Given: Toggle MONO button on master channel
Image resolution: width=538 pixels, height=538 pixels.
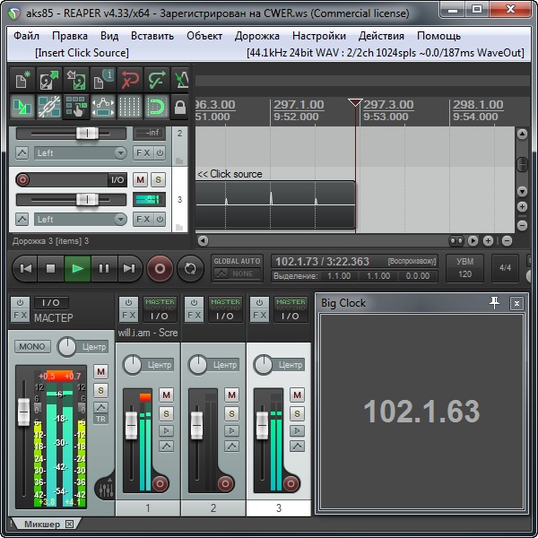Looking at the screenshot, I should click(33, 347).
